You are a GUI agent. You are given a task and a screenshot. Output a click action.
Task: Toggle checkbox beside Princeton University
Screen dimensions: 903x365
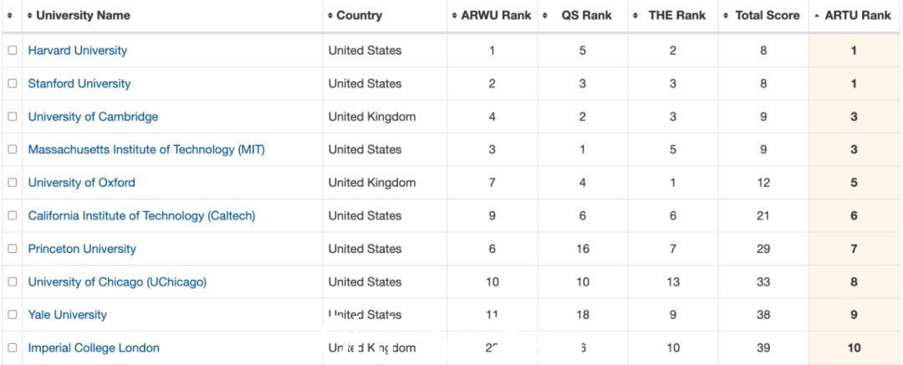12,249
